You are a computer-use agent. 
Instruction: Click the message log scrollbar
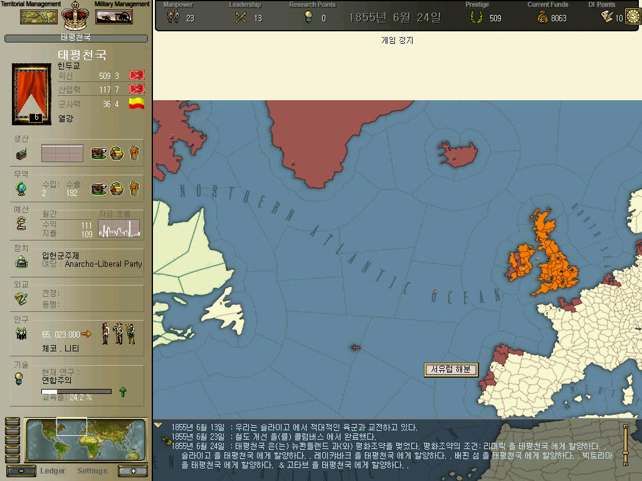(625, 445)
